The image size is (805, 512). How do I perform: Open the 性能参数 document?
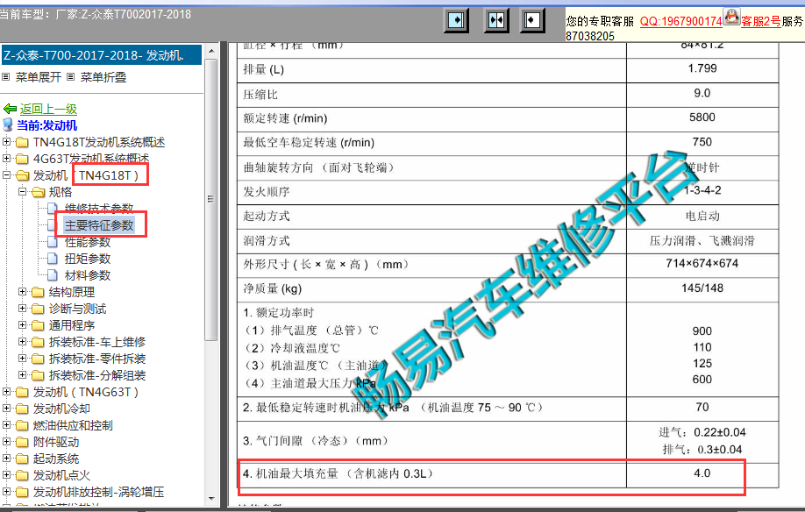pos(88,242)
